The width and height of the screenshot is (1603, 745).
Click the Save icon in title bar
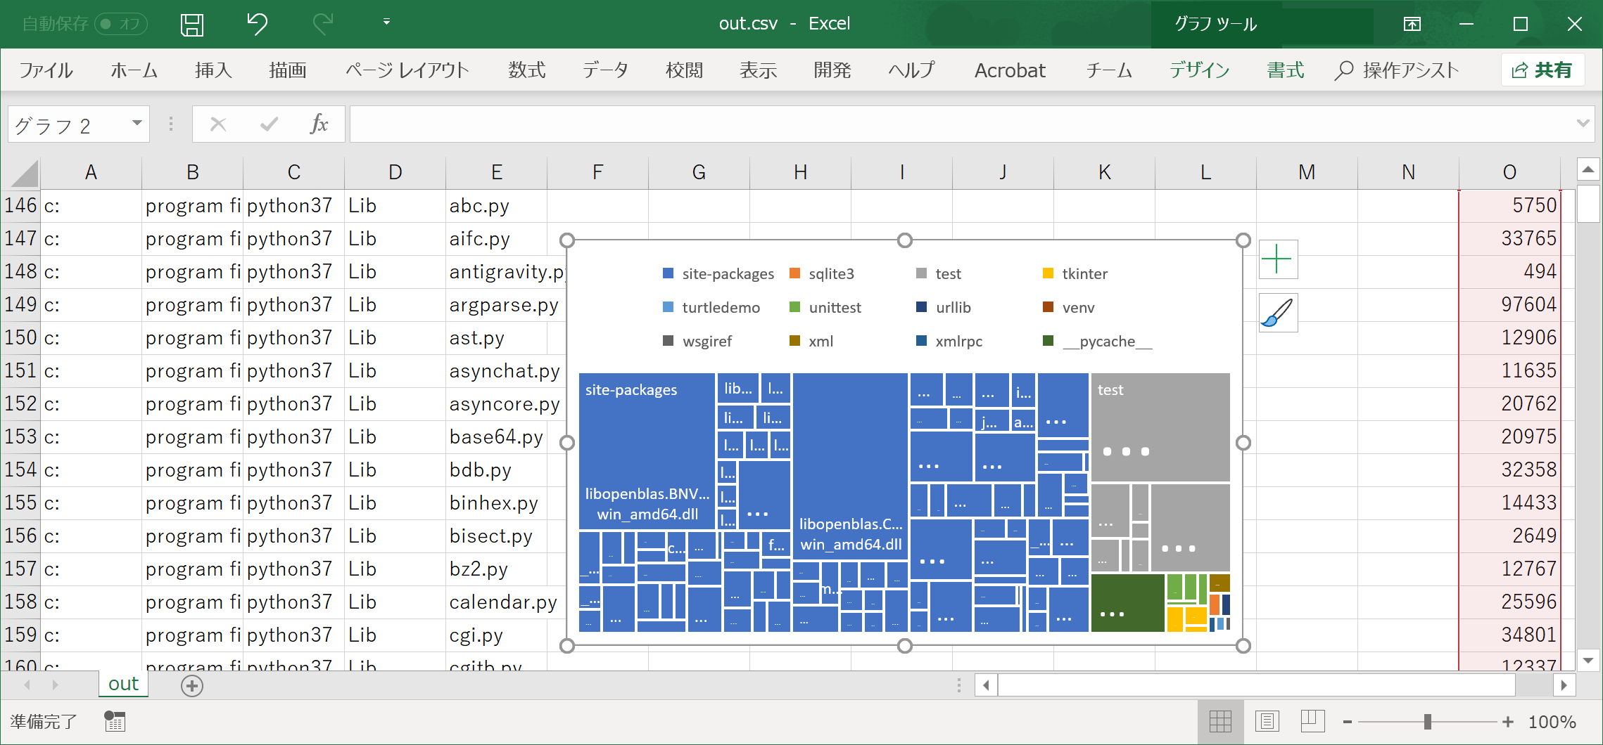pyautogui.click(x=191, y=25)
